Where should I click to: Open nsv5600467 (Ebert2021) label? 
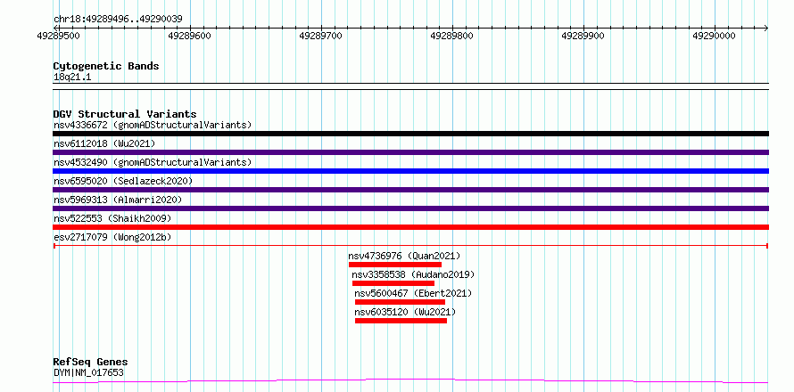point(413,293)
